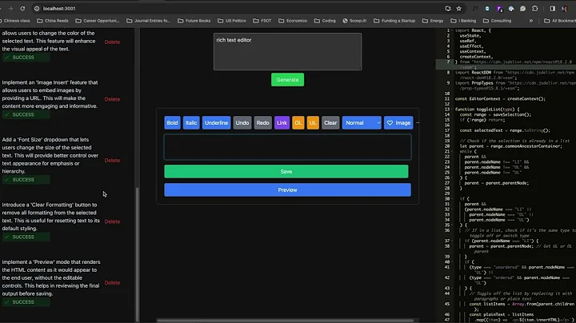Viewport: 576px width, 323px height.
Task: Click SUCCESS badge under Clear Formatting item
Action: [26, 237]
